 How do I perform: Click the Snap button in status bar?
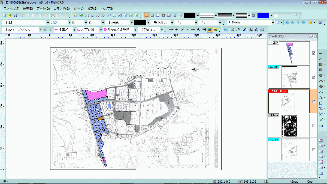click(295, 182)
